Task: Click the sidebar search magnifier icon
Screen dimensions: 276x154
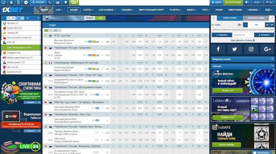Action: [27, 18]
